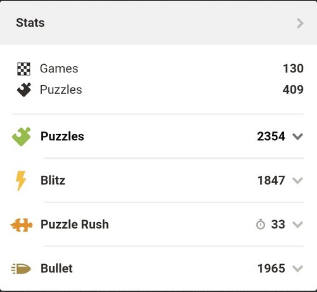Click the Blitz lightning bolt icon
Screen dimensions: 317x292
[21, 180]
